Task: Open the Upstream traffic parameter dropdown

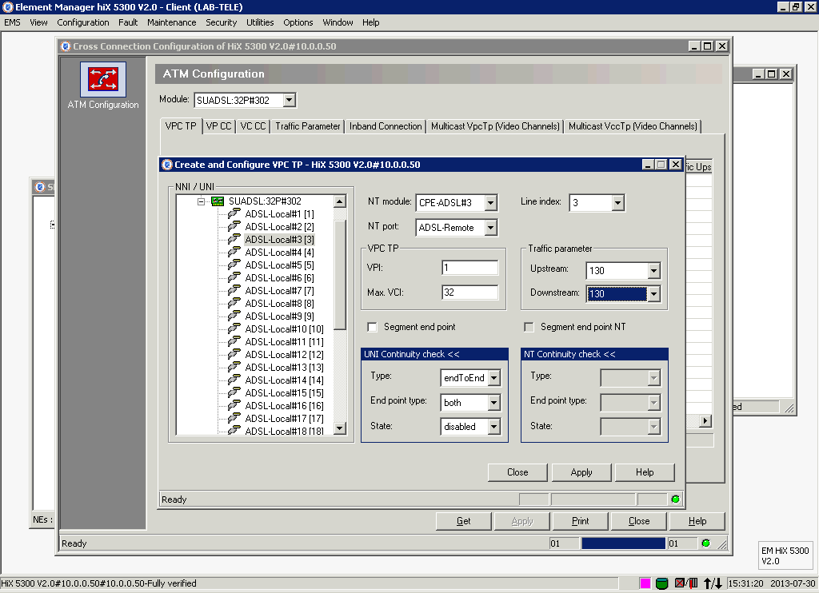Action: (654, 270)
